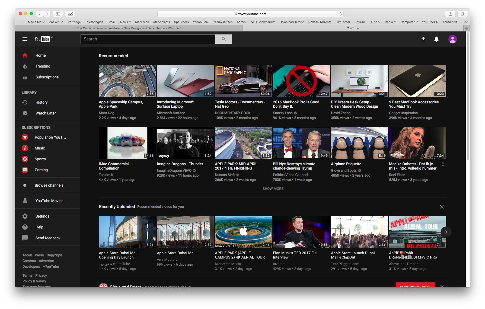Open Startpage bookmark
The image size is (485, 309).
pyautogui.click(x=74, y=22)
